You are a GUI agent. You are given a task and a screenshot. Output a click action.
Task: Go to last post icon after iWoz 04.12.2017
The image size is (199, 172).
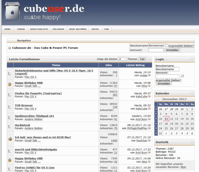click(149, 161)
